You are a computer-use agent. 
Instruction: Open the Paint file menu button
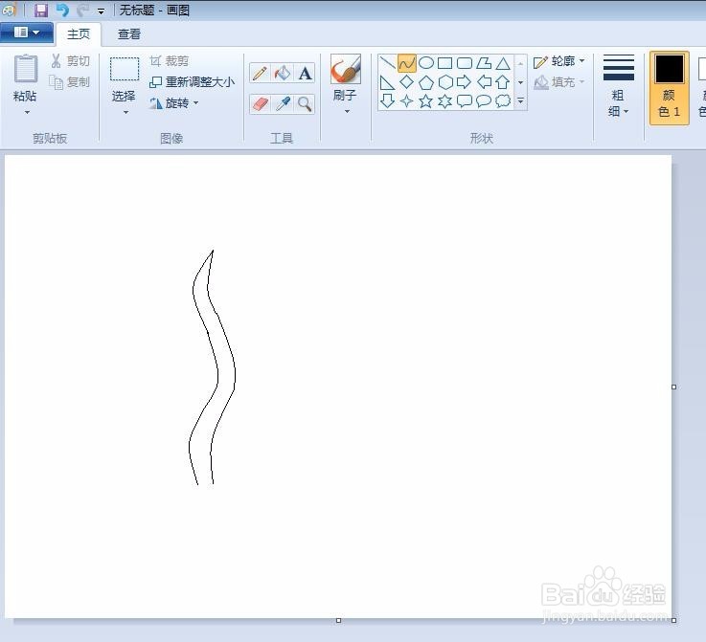(27, 33)
